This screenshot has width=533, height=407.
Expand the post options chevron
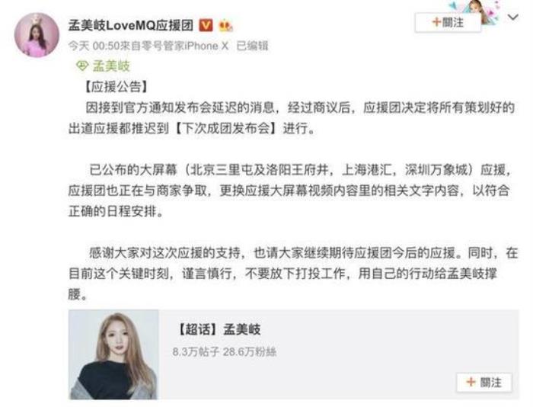[x=513, y=17]
